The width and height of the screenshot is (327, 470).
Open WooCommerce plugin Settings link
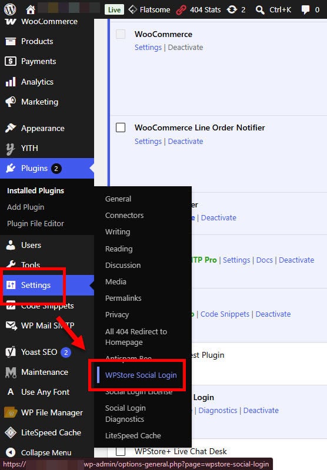(x=148, y=48)
